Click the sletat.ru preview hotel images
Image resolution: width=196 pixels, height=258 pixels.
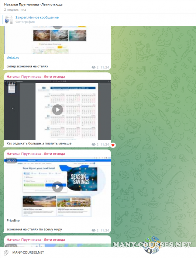pyautogui.click(x=60, y=35)
